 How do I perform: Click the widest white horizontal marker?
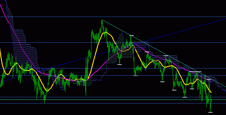coord(195,72)
